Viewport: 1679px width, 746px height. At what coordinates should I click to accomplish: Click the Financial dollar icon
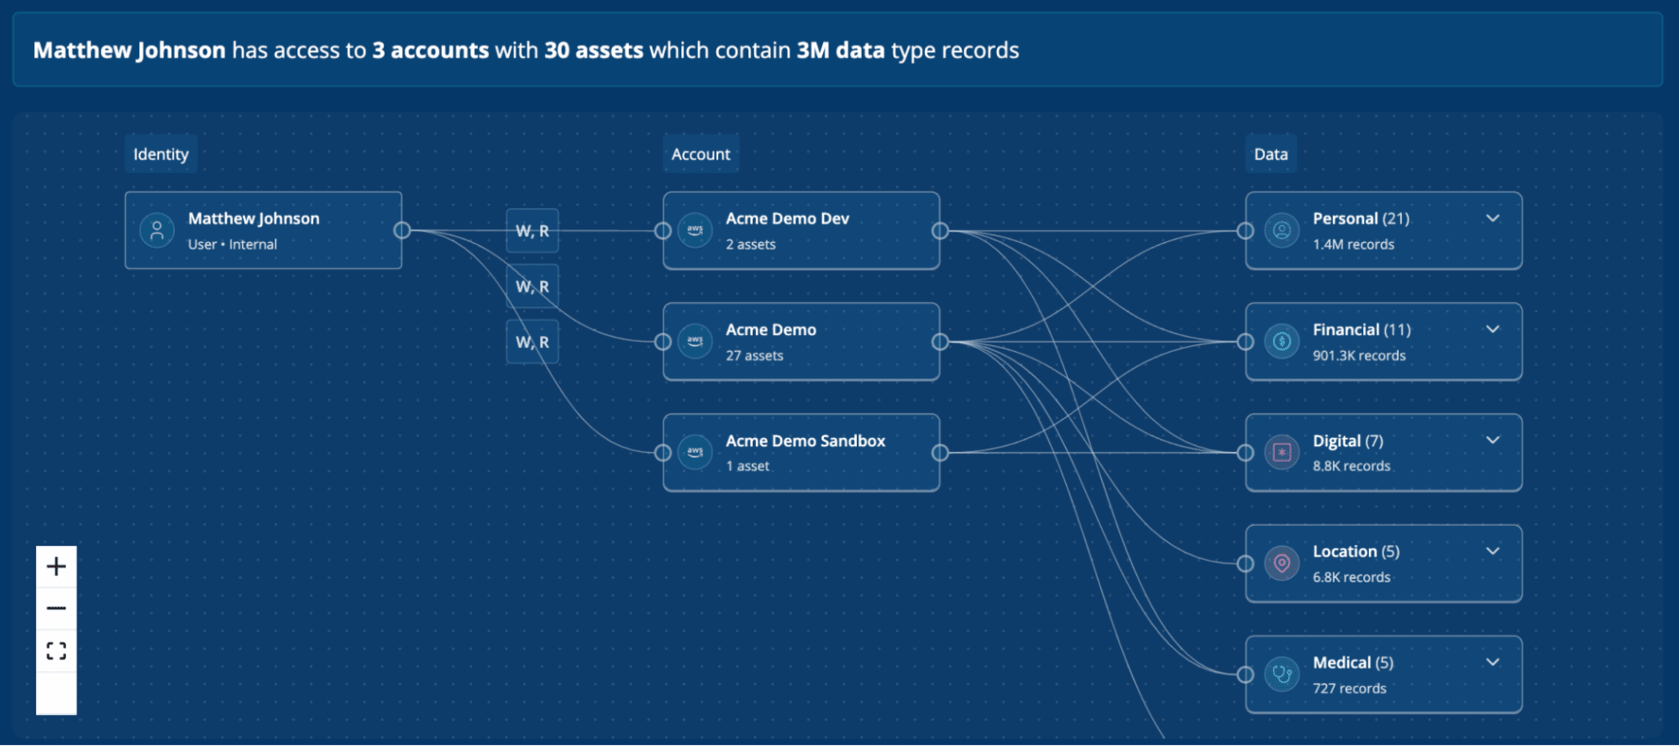pyautogui.click(x=1282, y=341)
